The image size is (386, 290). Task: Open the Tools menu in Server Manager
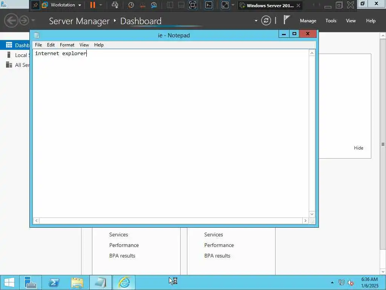coord(331,21)
